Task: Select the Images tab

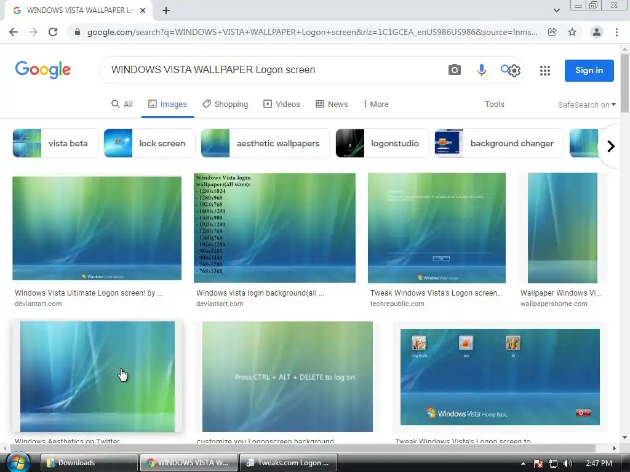Action: point(167,104)
